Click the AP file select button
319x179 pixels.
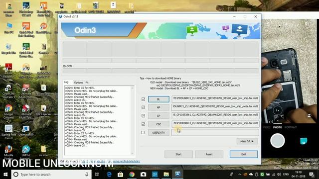(159, 107)
